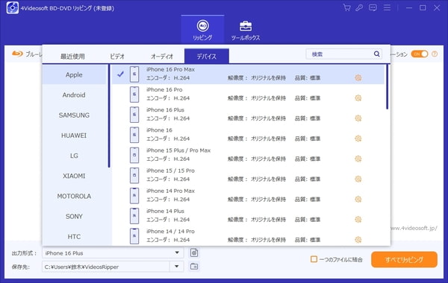Open the ツールボックス tab
The image size is (448, 283).
(246, 31)
